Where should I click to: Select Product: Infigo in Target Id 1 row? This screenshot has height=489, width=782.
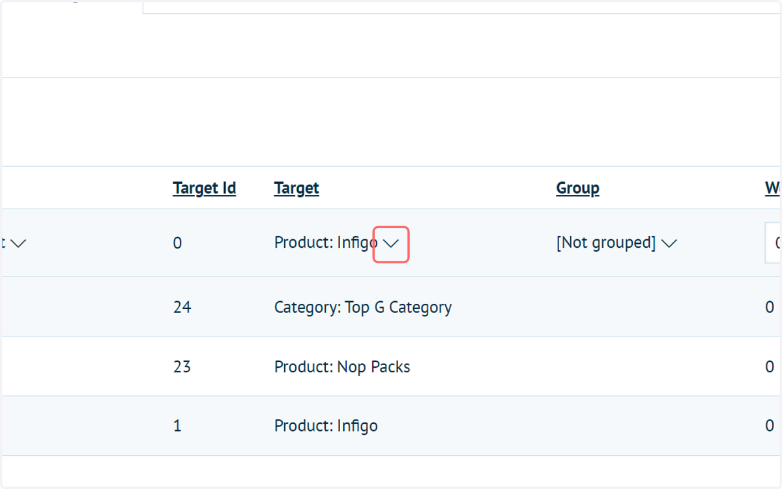click(x=326, y=426)
